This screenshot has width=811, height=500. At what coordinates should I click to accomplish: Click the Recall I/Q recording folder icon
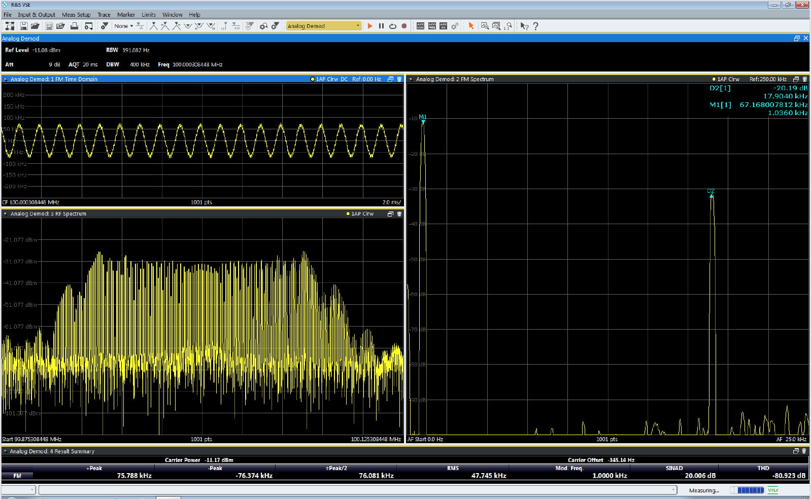[x=60, y=26]
